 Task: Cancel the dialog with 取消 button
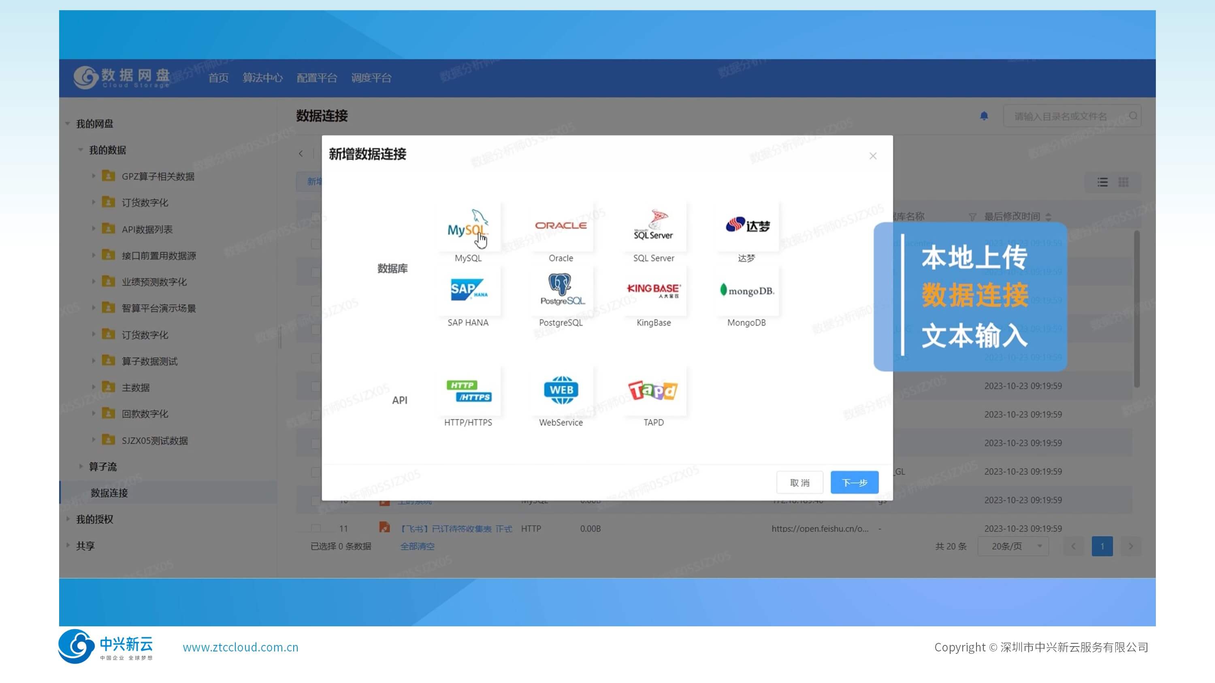click(x=799, y=482)
